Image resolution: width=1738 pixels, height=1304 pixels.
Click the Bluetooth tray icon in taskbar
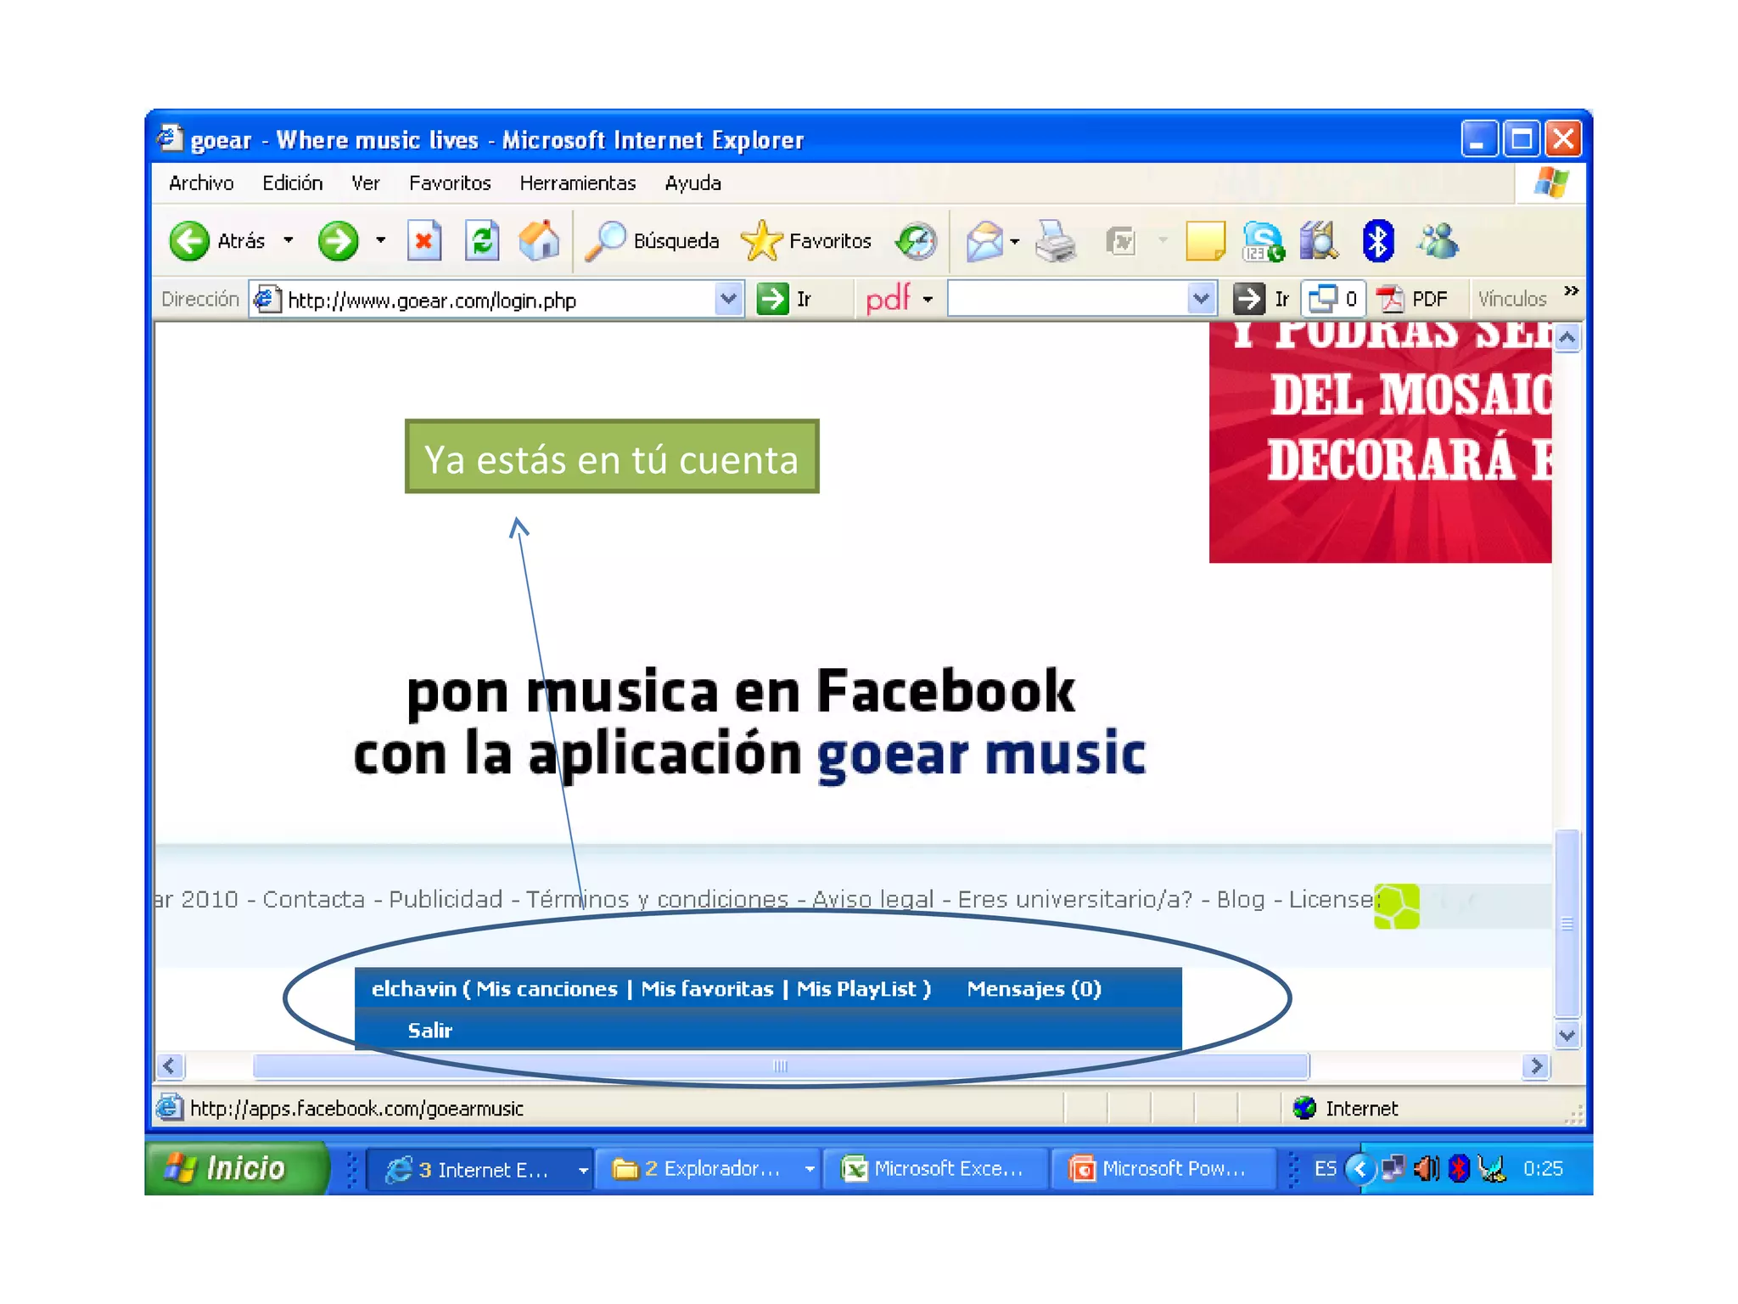[1459, 1168]
